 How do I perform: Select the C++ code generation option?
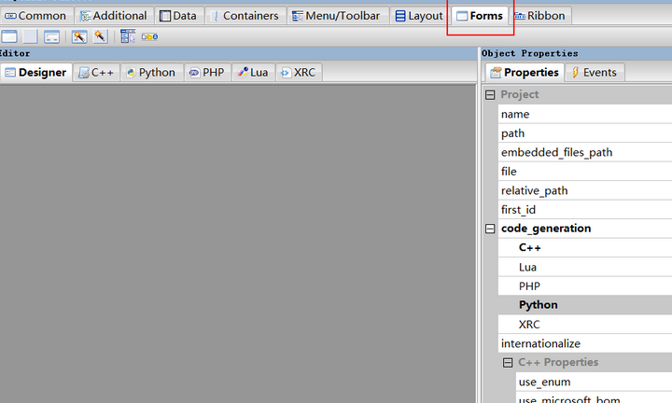click(585, 247)
